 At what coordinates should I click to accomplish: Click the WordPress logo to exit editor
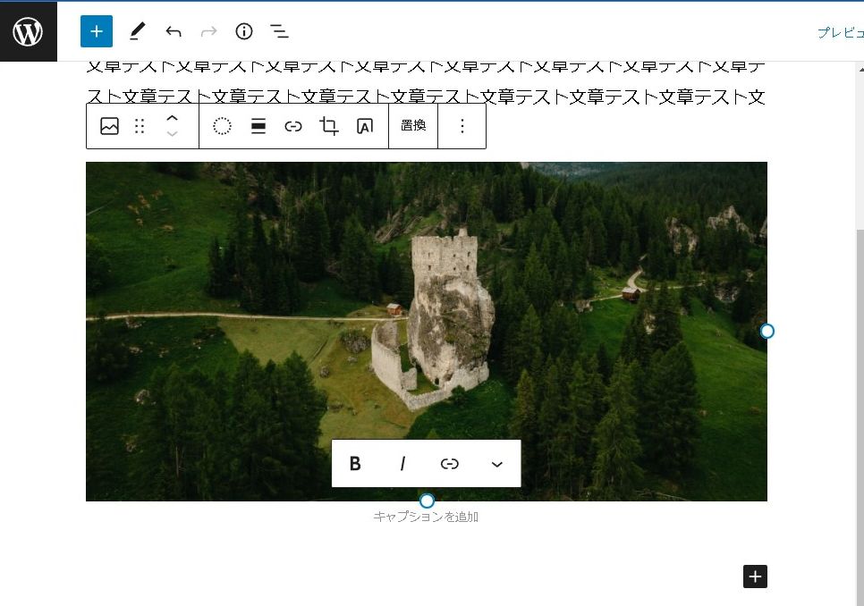coord(29,32)
